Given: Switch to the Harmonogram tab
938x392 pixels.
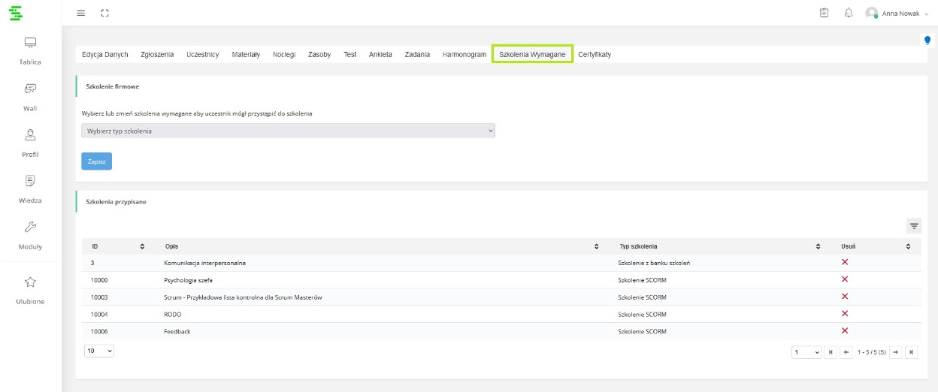Looking at the screenshot, I should (x=464, y=55).
